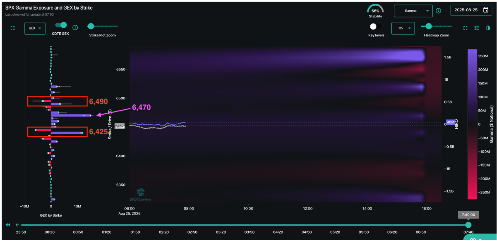Viewport: 497px width, 241px height.
Task: Open the Gamma metric dropdown
Action: click(x=413, y=11)
